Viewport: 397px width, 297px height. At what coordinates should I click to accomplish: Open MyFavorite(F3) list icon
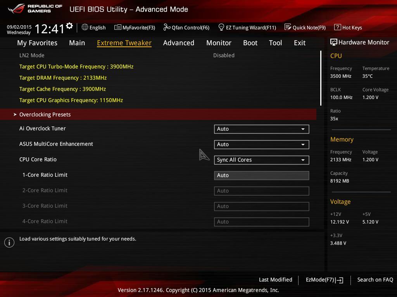118,27
